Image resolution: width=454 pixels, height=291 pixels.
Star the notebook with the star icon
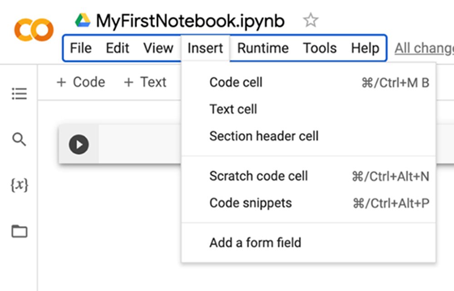point(311,20)
